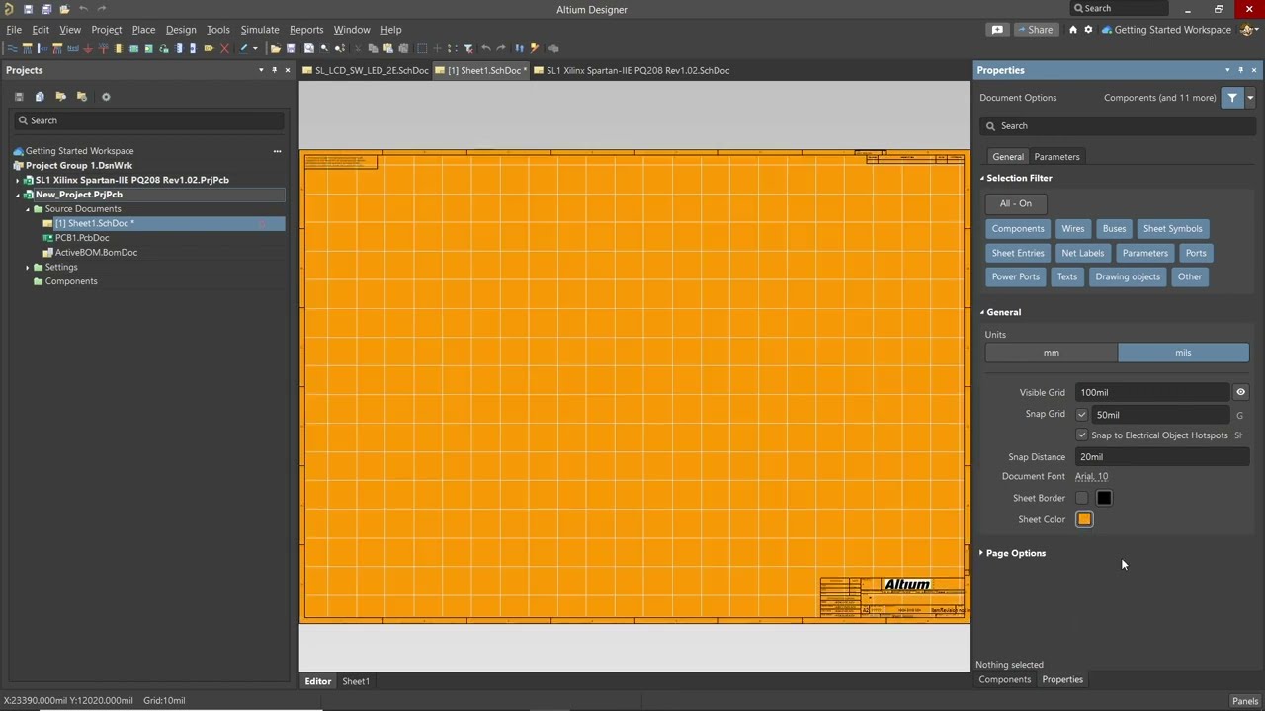Switch units to mils
The image size is (1265, 711).
(1183, 353)
